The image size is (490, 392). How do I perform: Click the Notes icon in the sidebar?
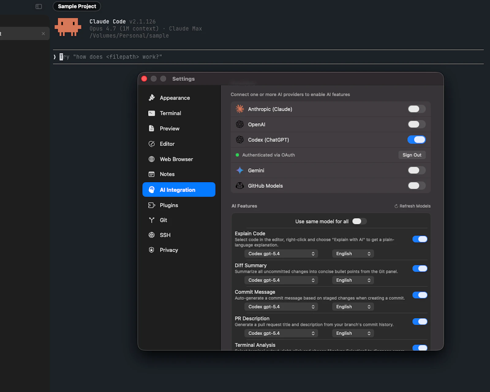(x=152, y=174)
